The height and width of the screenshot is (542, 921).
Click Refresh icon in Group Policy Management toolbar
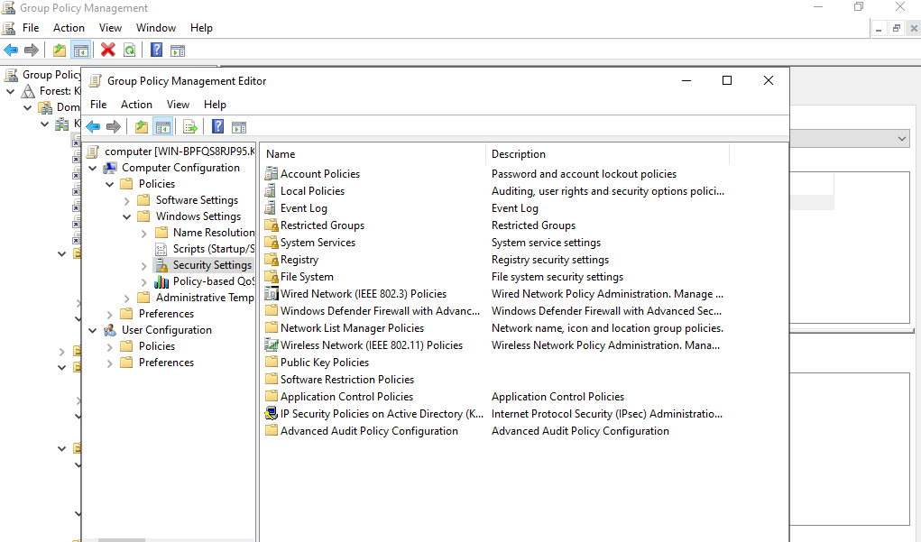tap(129, 50)
